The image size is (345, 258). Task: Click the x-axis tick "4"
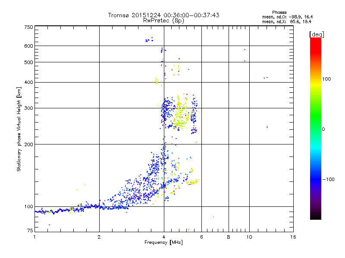[x=164, y=237]
